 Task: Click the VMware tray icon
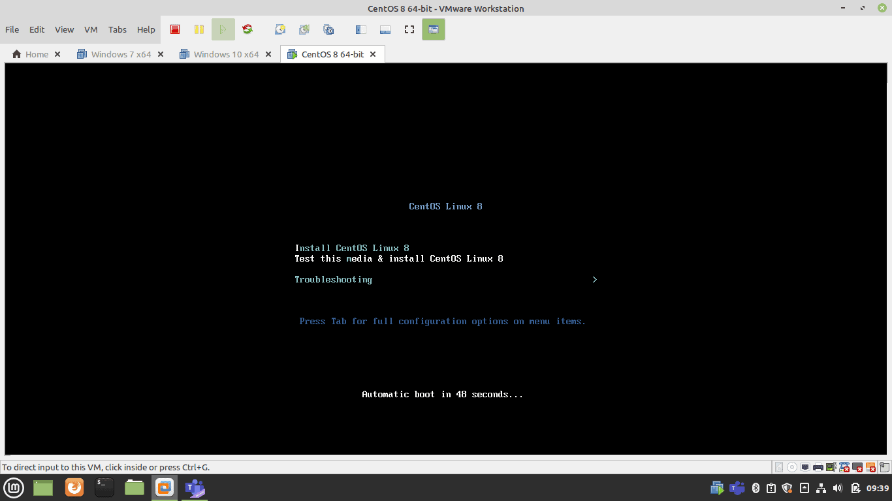(717, 488)
